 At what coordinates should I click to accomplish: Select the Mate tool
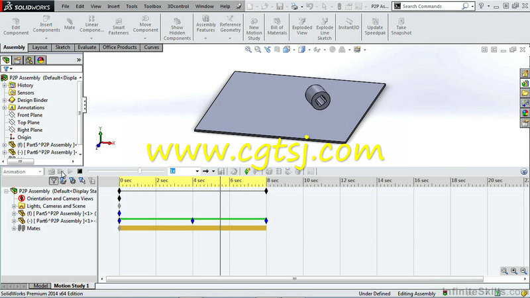pos(70,25)
